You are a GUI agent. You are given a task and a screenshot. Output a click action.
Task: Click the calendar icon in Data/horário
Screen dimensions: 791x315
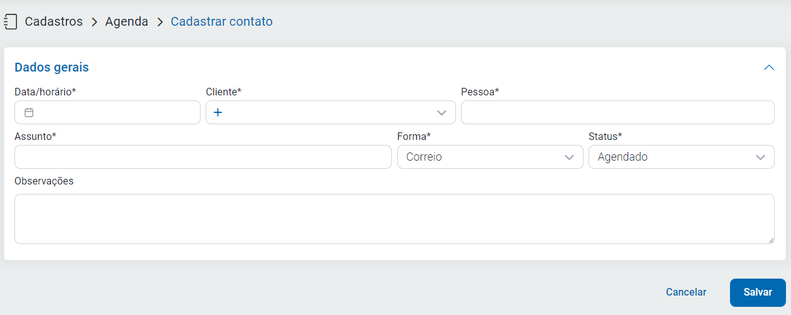(29, 113)
